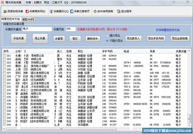The height and width of the screenshot is (134, 193).
Task: Click the 导出联系人 button
Action: click(x=134, y=39)
